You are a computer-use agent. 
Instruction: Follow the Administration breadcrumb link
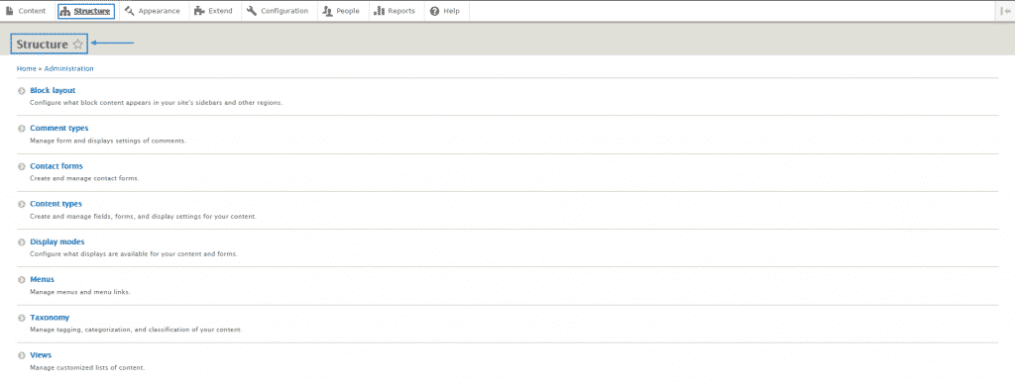(x=68, y=68)
